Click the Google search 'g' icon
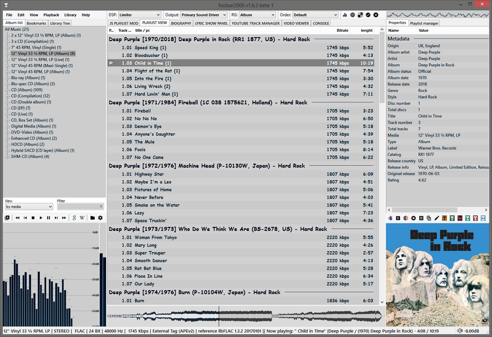492x337 pixels. pyautogui.click(x=74, y=218)
